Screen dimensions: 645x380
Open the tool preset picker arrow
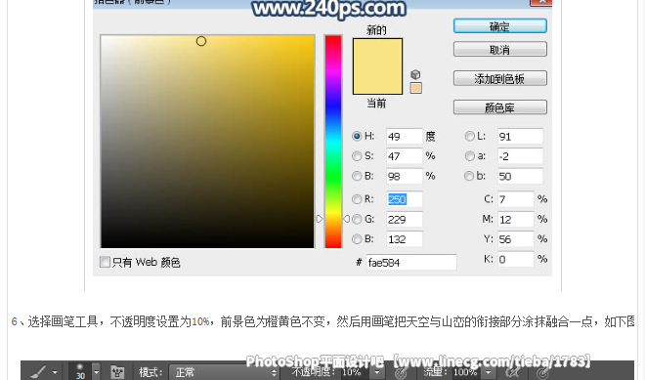tap(55, 372)
